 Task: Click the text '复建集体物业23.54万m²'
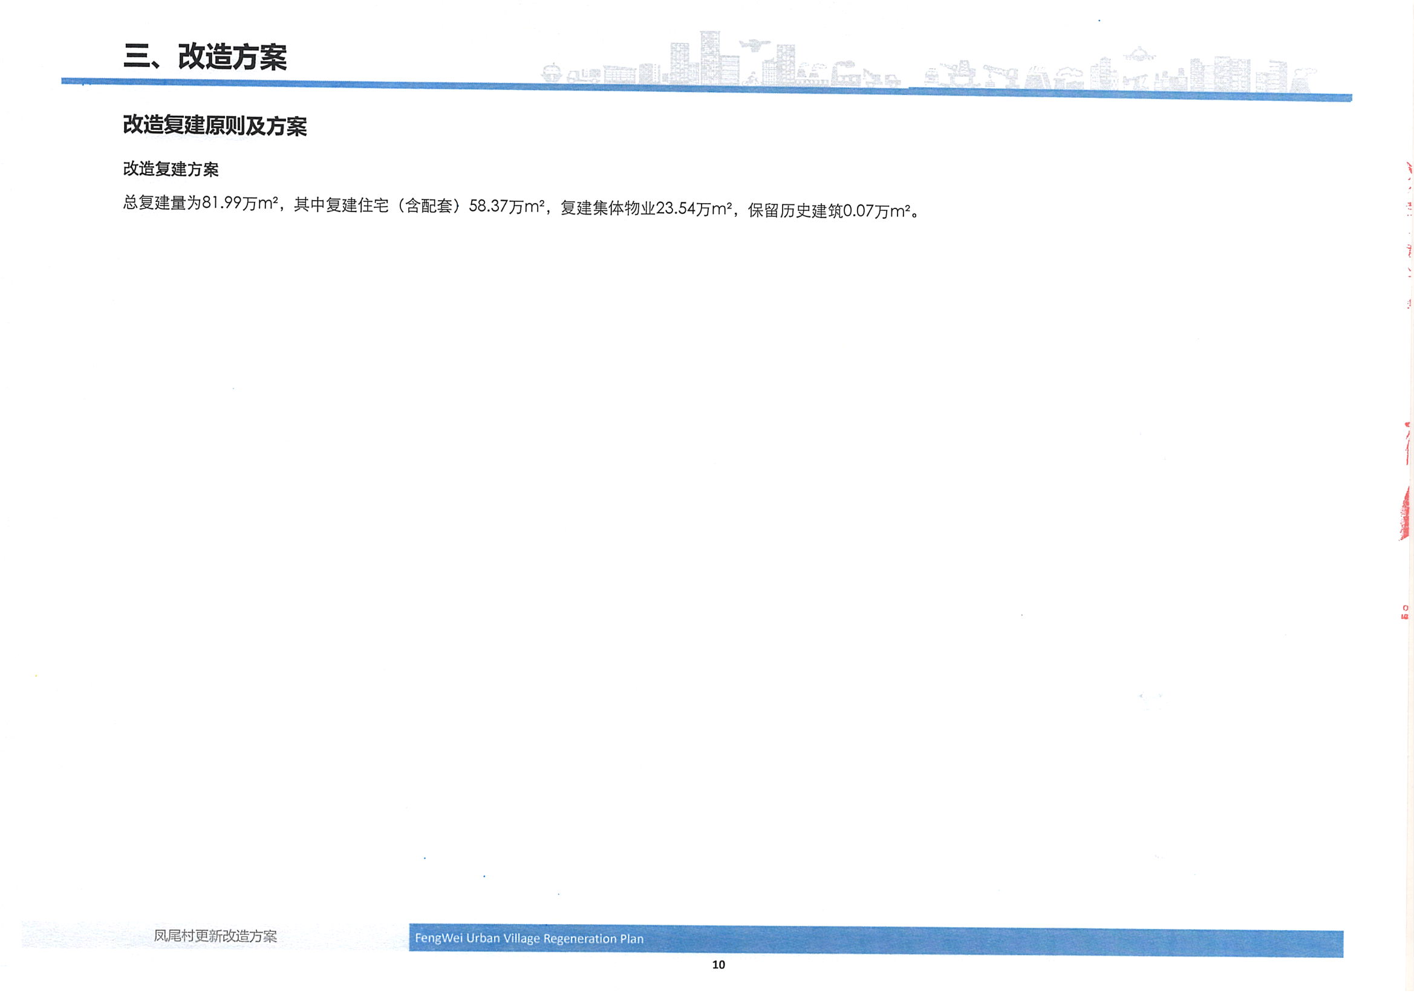click(x=646, y=208)
